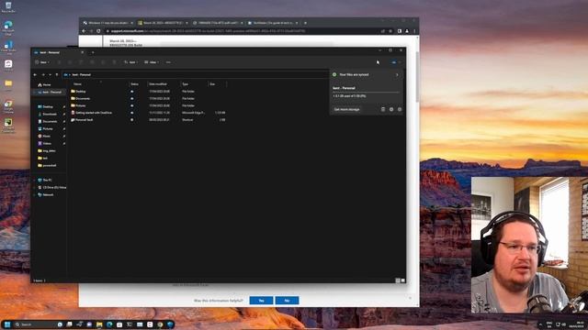
Task: Click cloud status icon for Desktop folder
Action: [x=132, y=92]
